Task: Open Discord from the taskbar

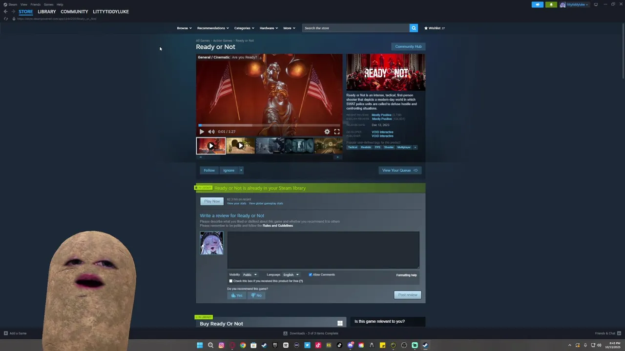Action: pos(350,345)
